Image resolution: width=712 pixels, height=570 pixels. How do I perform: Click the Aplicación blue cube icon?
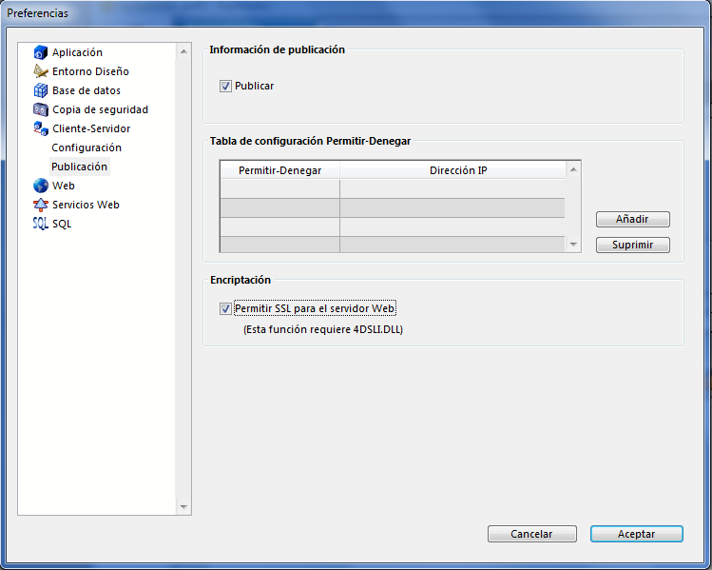(41, 52)
